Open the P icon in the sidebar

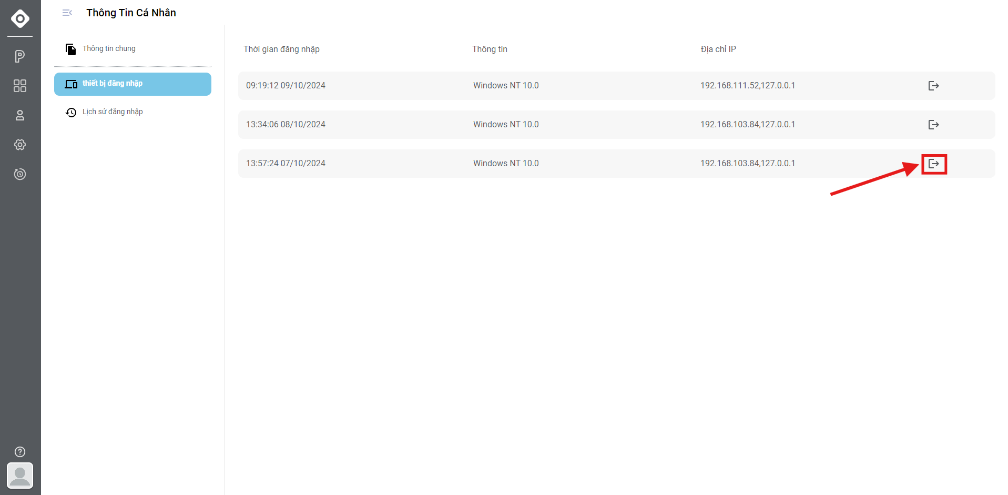pos(20,56)
